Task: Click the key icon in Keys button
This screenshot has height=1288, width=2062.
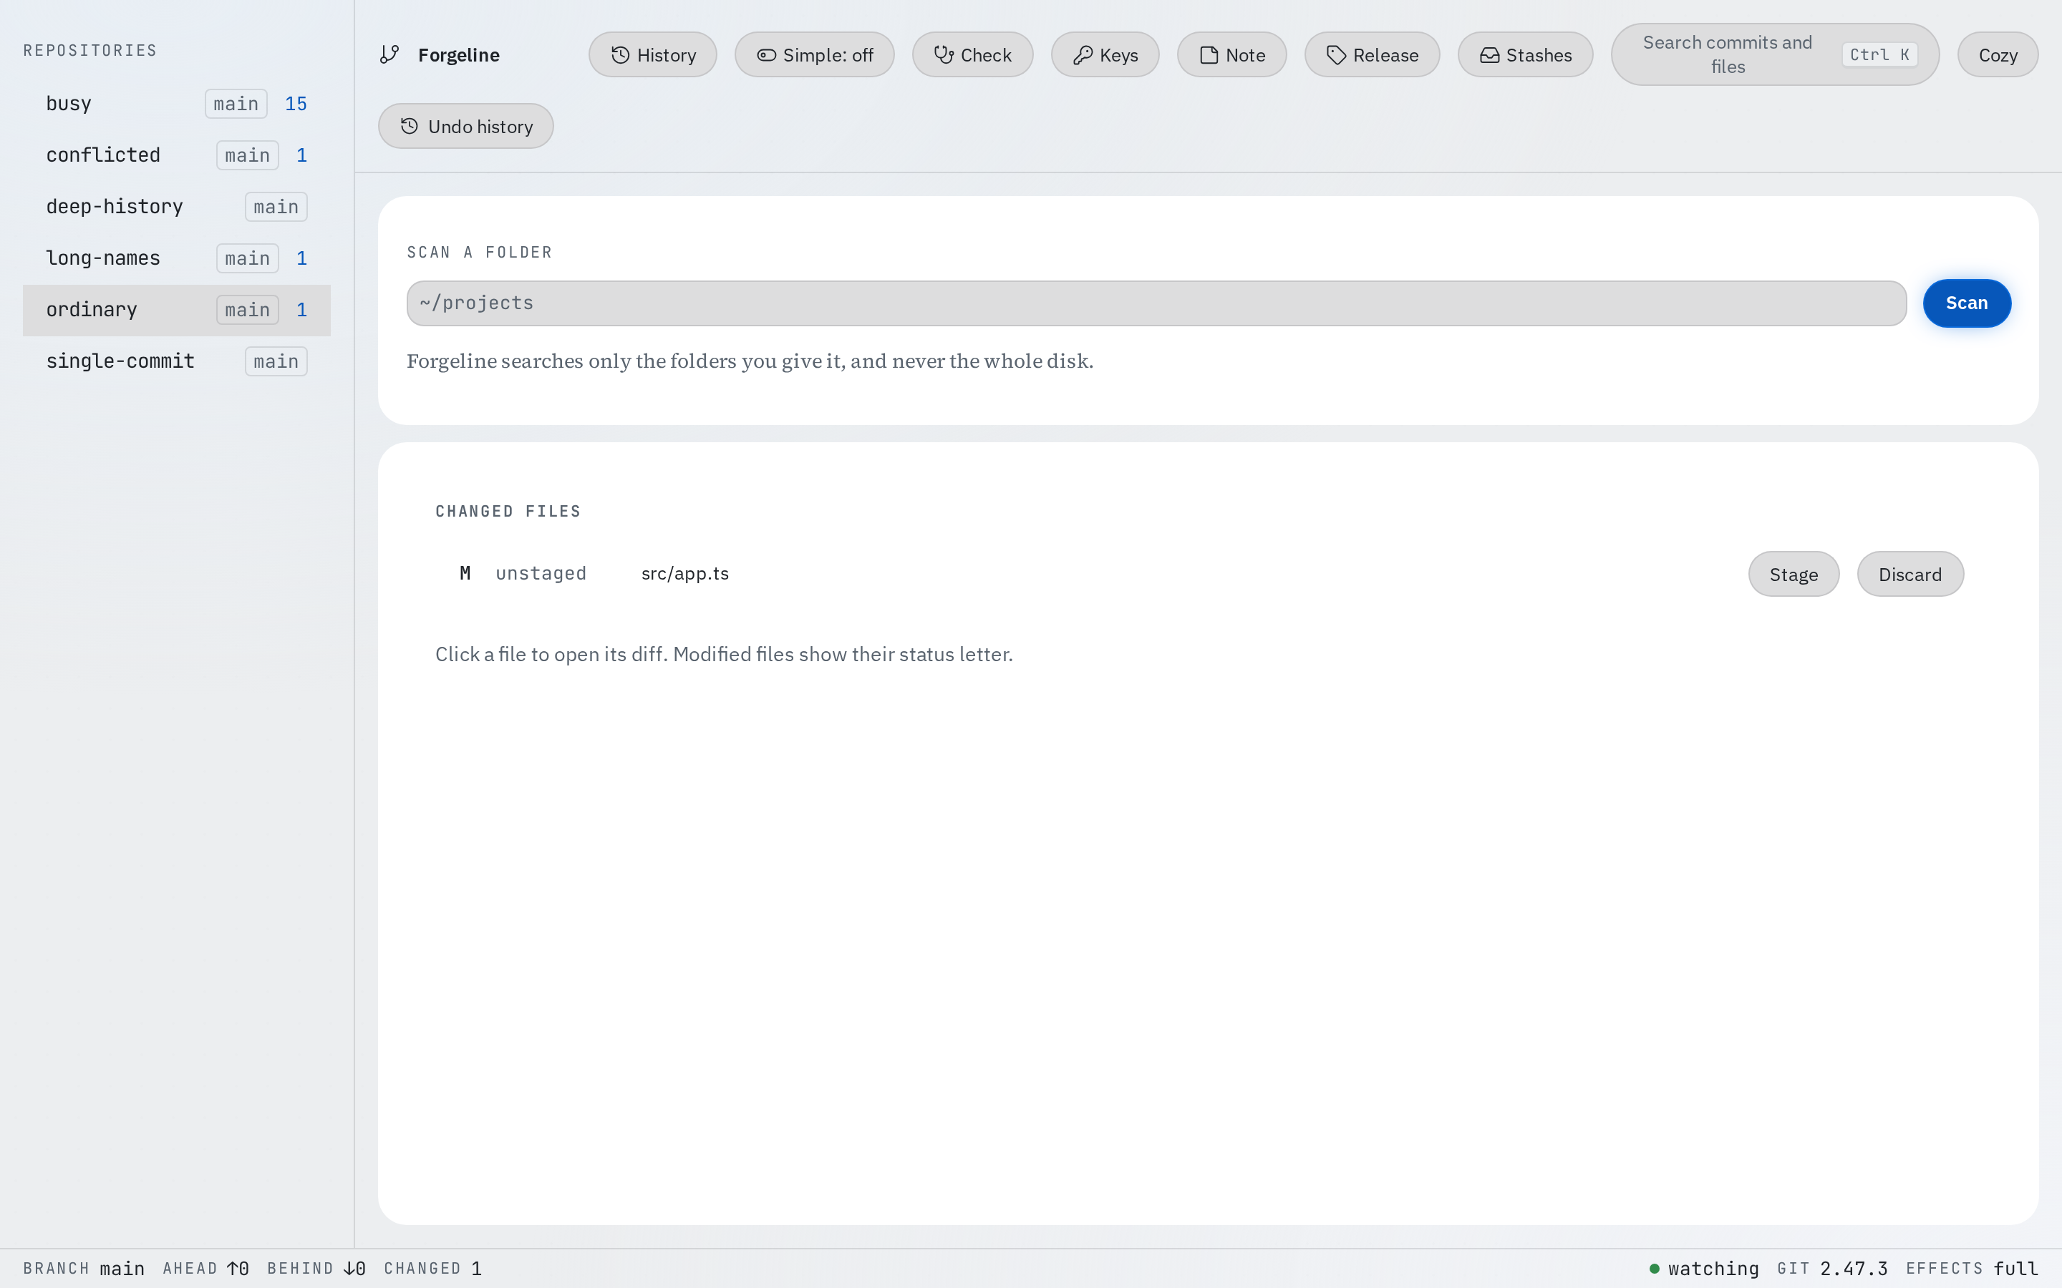Action: click(x=1082, y=54)
